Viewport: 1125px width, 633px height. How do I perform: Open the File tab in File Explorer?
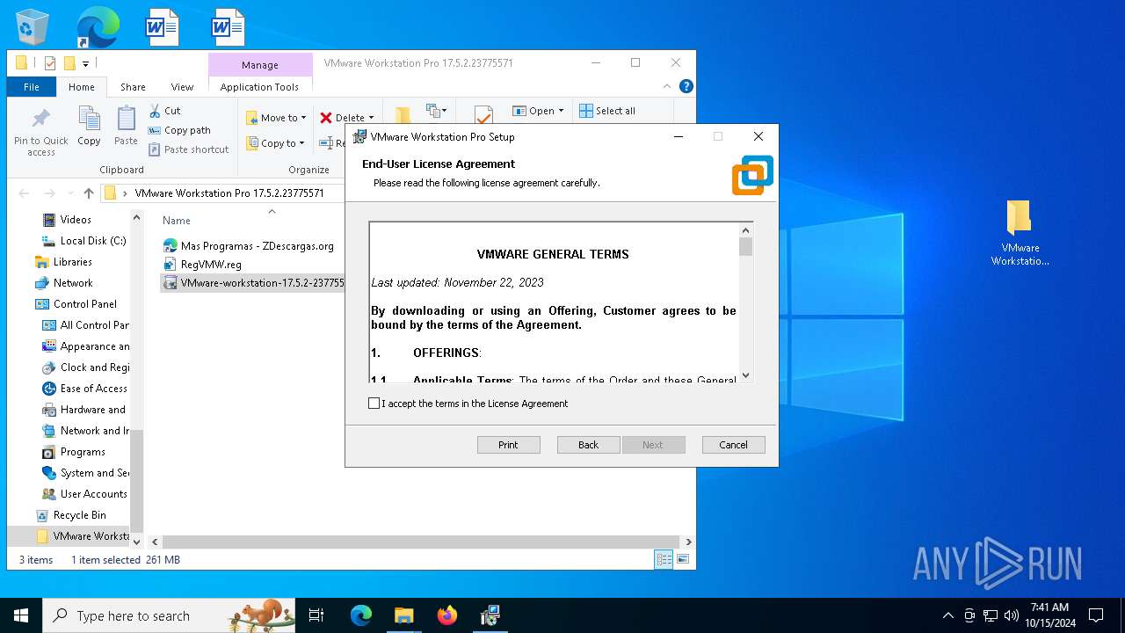point(32,87)
